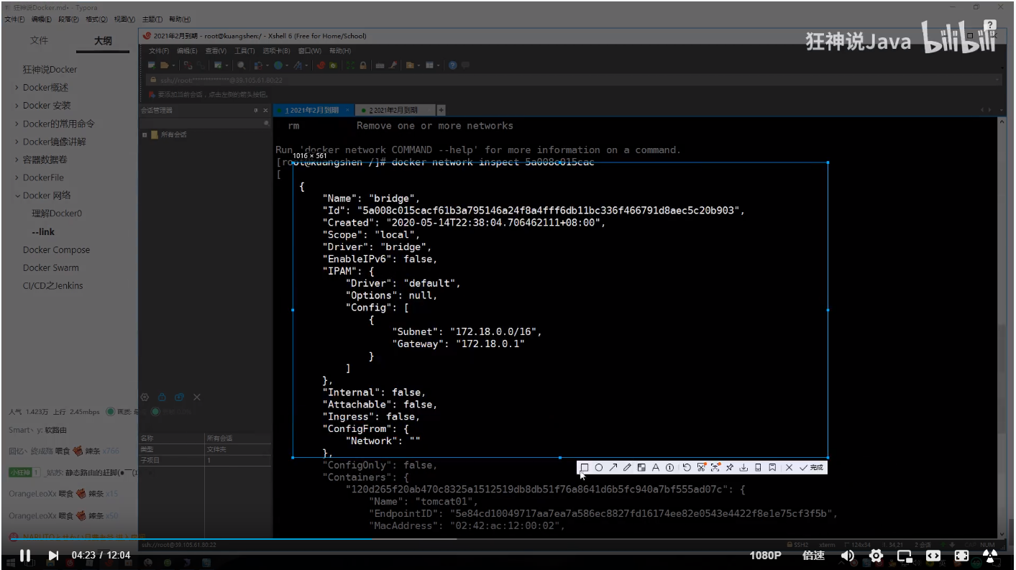Click 完成 to finish the screenshot
Screen dimensions: 1016x570
click(x=812, y=468)
